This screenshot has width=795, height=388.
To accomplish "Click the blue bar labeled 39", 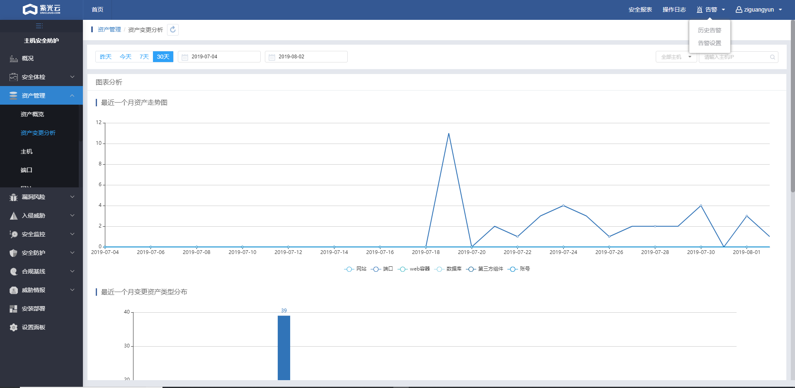I will point(284,347).
